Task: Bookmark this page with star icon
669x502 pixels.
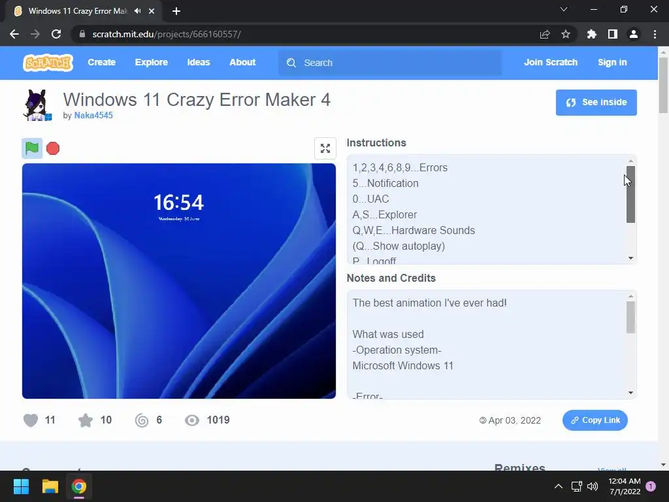Action: coord(566,34)
